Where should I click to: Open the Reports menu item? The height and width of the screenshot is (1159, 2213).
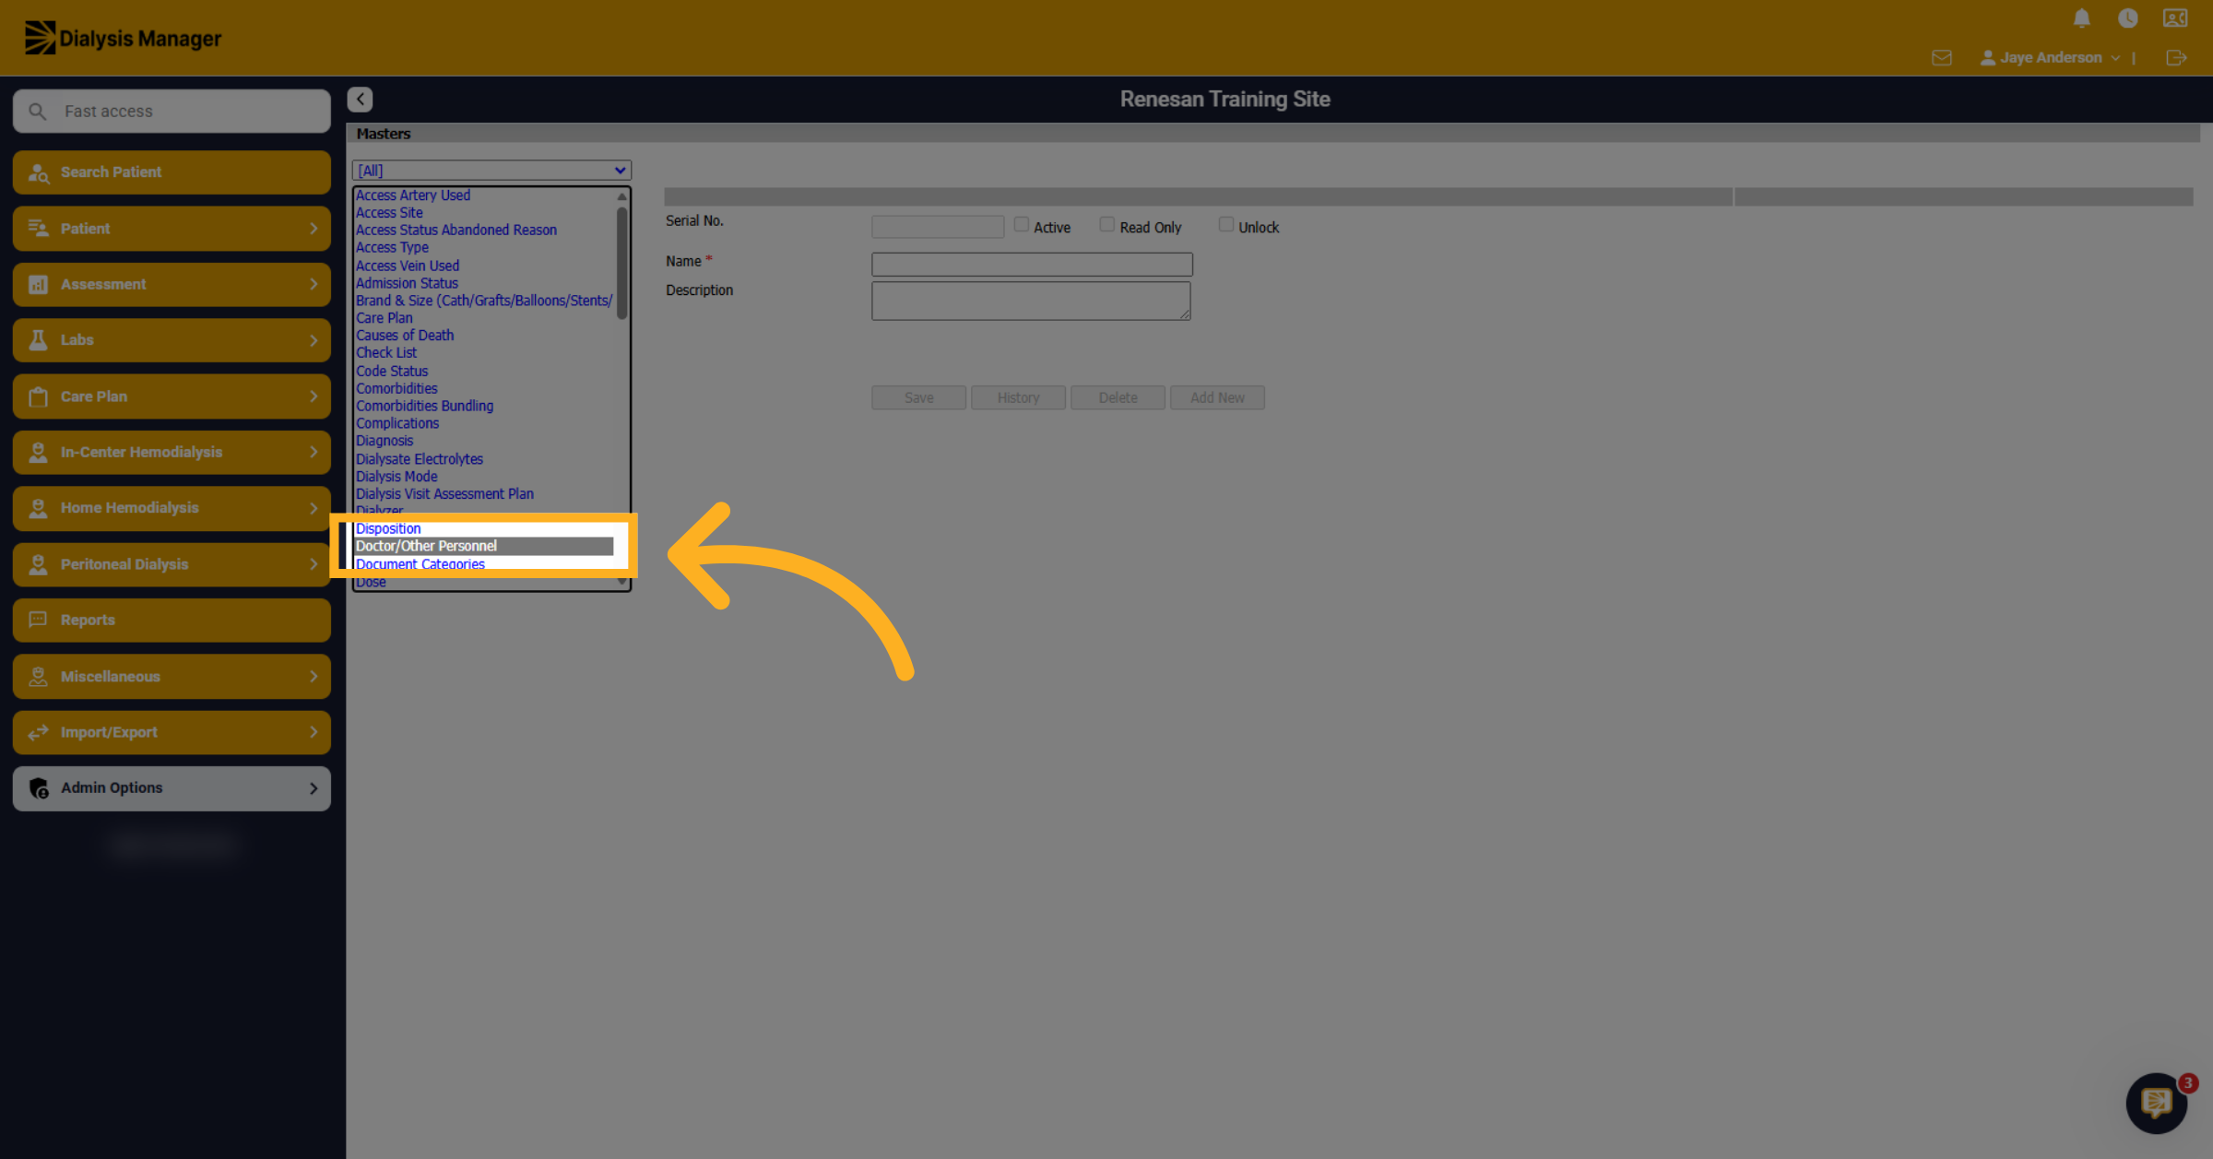pyautogui.click(x=172, y=621)
